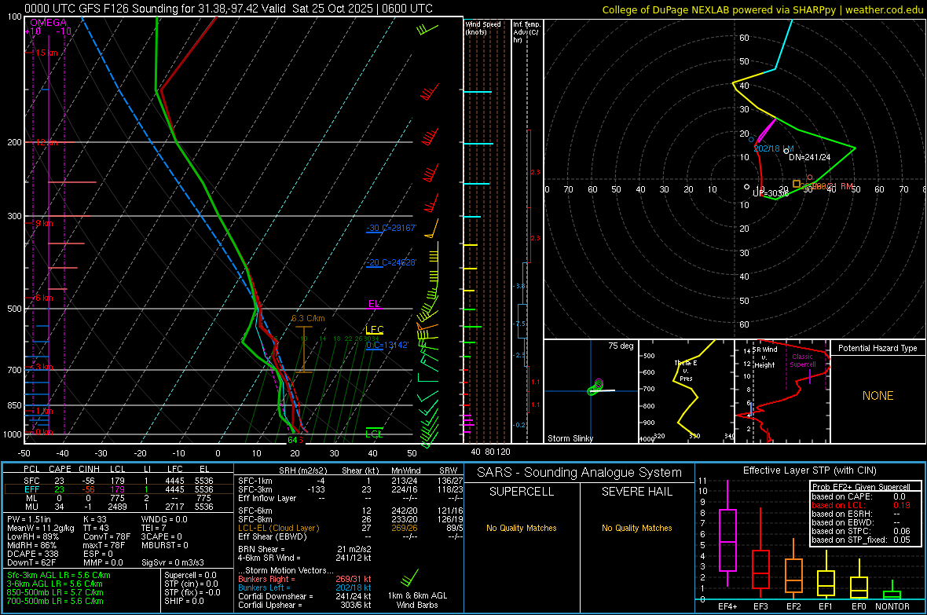927x615 pixels.
Task: Click the "K = 33" index value
Action: 94,519
